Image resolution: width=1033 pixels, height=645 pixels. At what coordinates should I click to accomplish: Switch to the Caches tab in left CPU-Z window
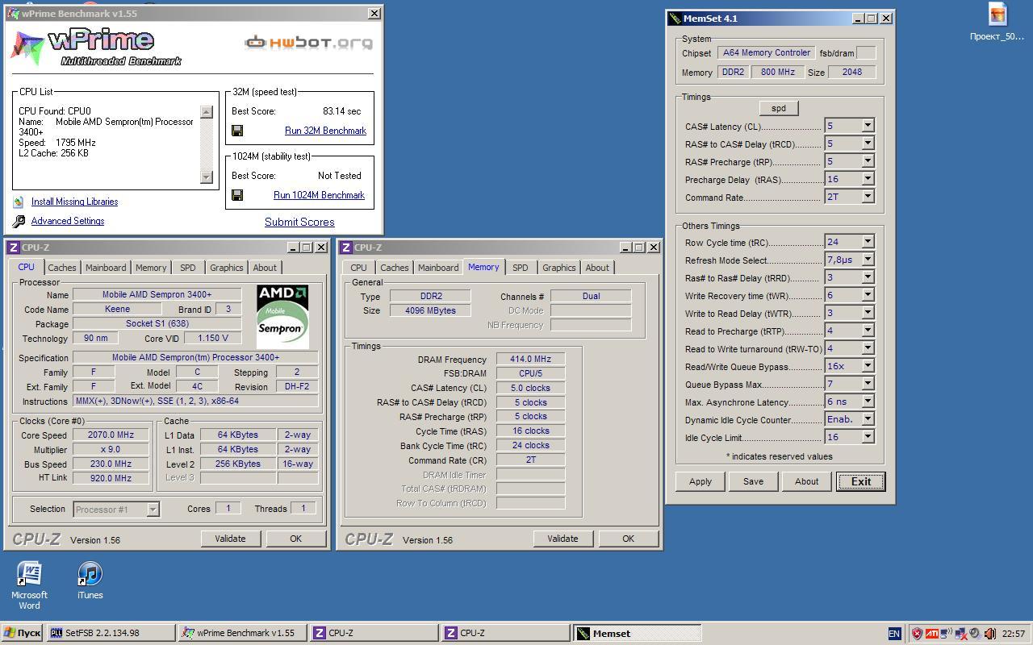(62, 268)
